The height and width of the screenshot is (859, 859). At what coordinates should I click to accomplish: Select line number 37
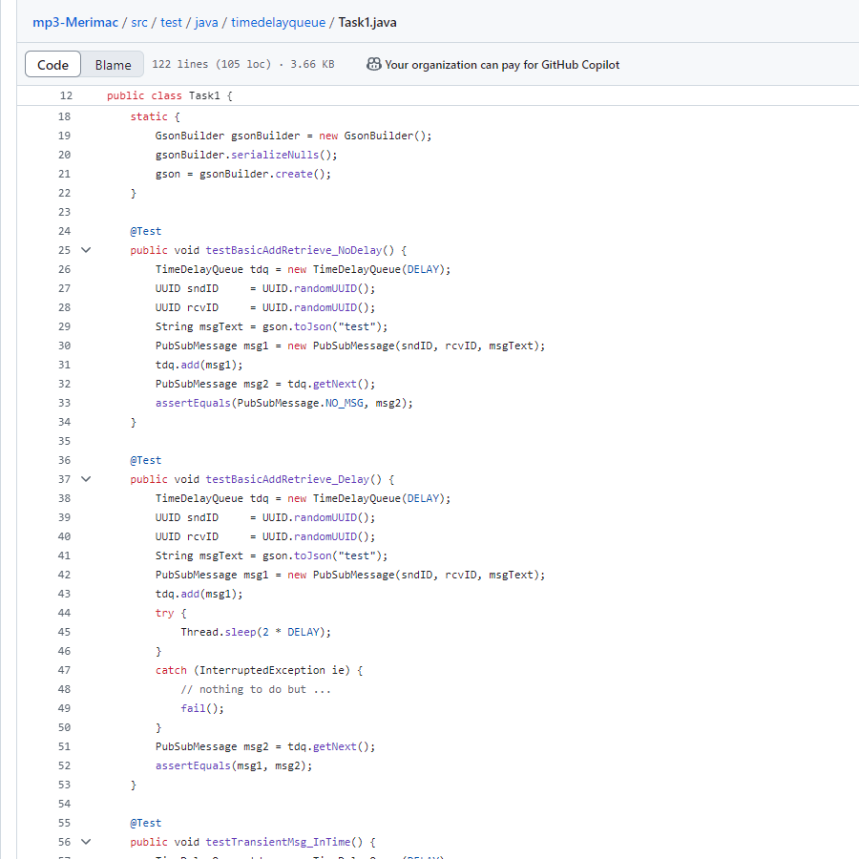(64, 479)
